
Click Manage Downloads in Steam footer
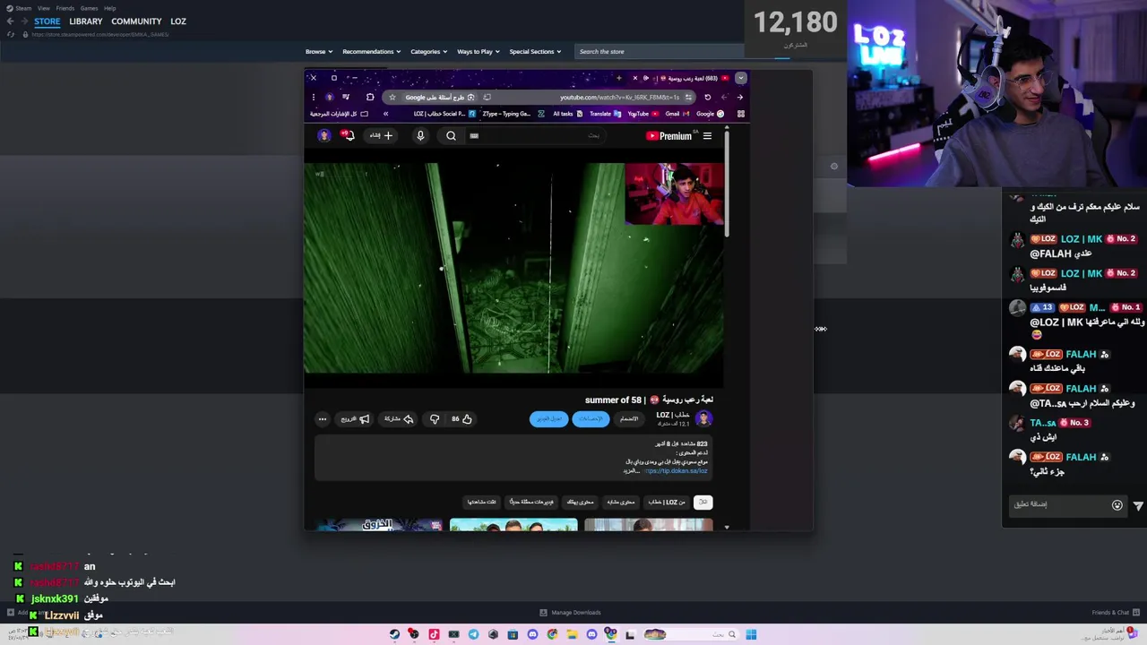(570, 613)
